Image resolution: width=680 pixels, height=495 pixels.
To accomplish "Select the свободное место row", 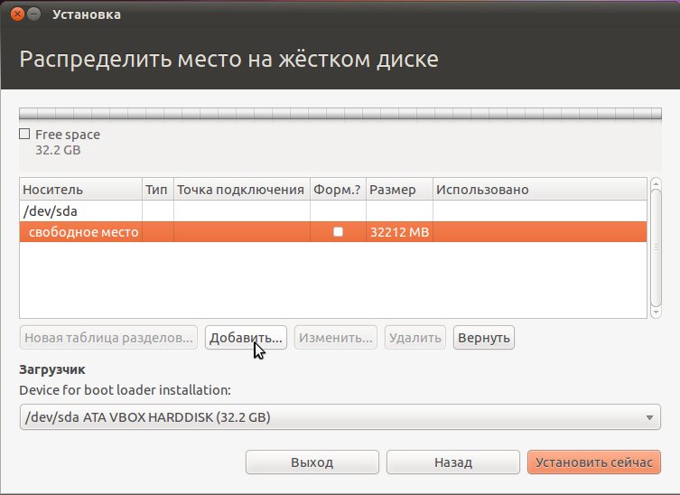I will (x=333, y=232).
